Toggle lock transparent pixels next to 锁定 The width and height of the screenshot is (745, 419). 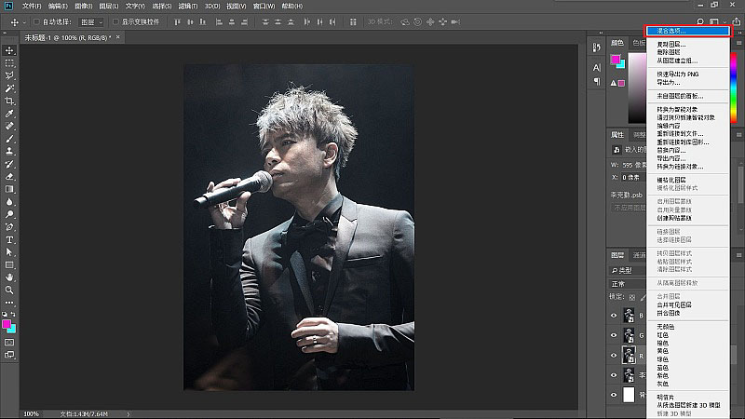pyautogui.click(x=632, y=297)
